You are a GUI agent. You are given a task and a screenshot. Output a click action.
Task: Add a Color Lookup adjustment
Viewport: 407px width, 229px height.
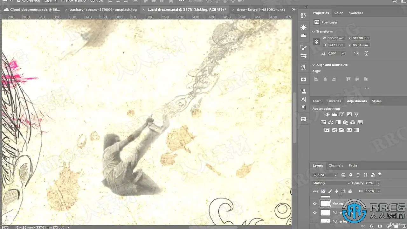tap(360, 122)
